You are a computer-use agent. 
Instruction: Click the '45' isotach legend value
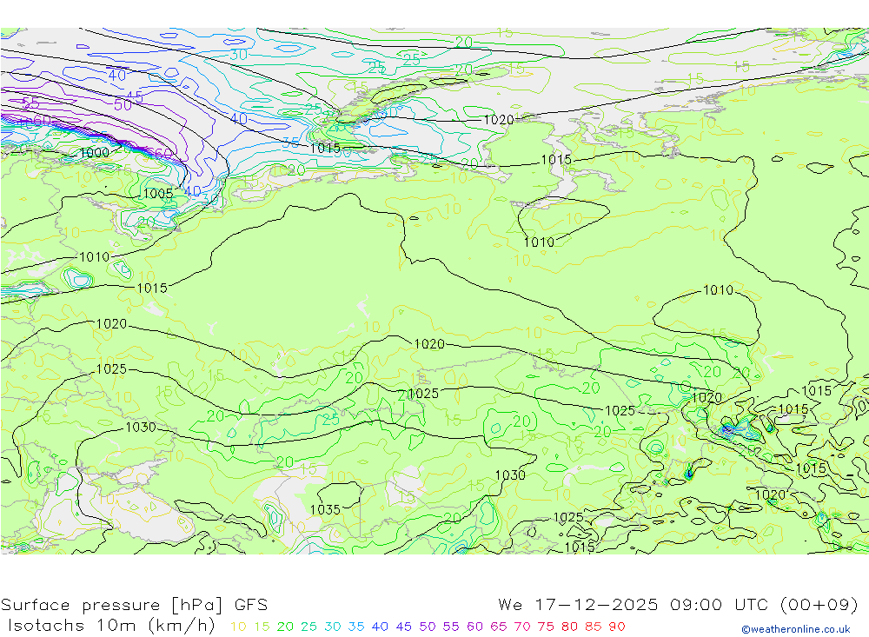coord(404,627)
